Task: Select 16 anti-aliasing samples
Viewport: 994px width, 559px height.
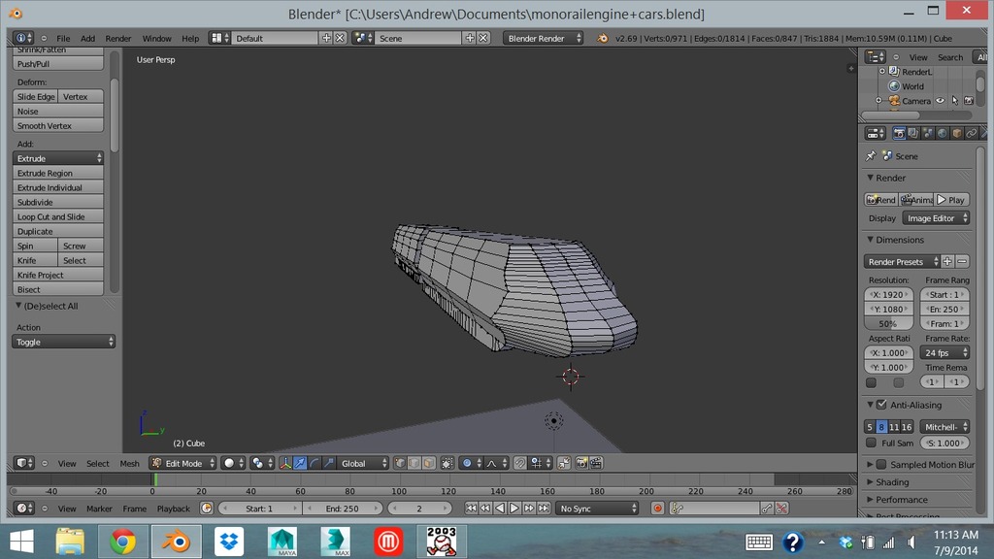Action: (907, 427)
